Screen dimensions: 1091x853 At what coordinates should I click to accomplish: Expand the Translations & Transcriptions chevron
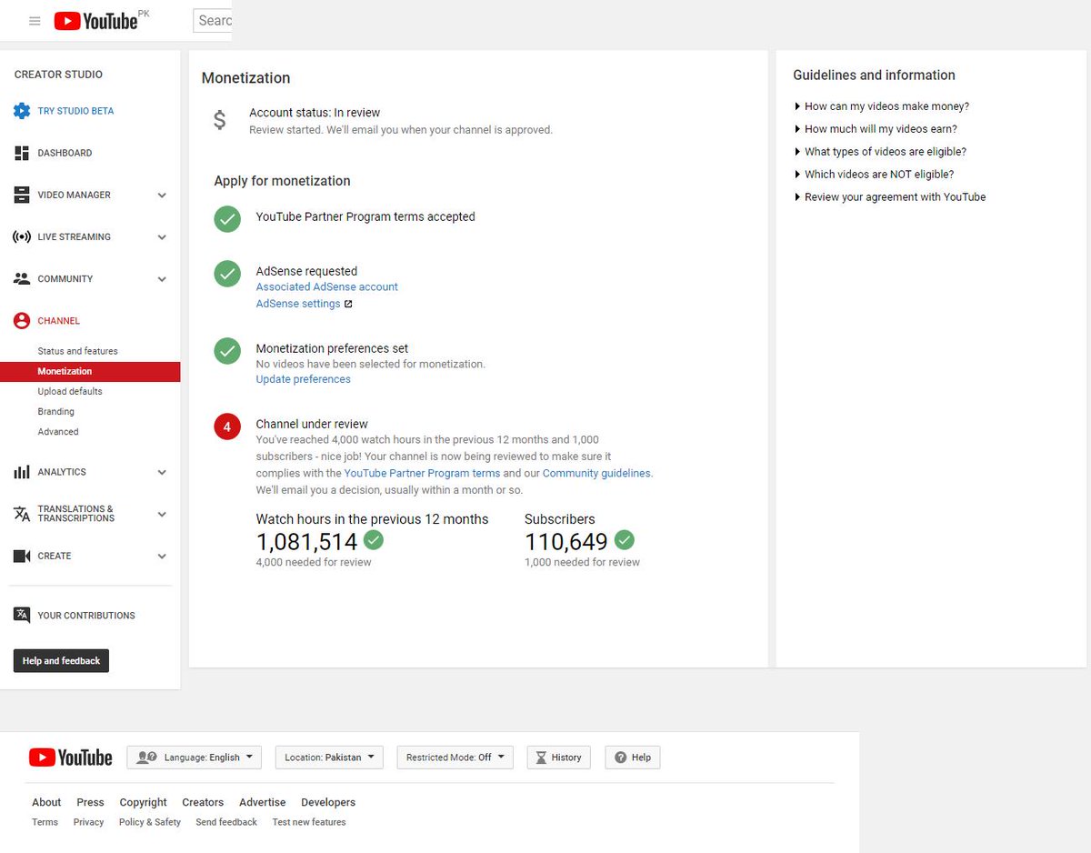click(162, 515)
